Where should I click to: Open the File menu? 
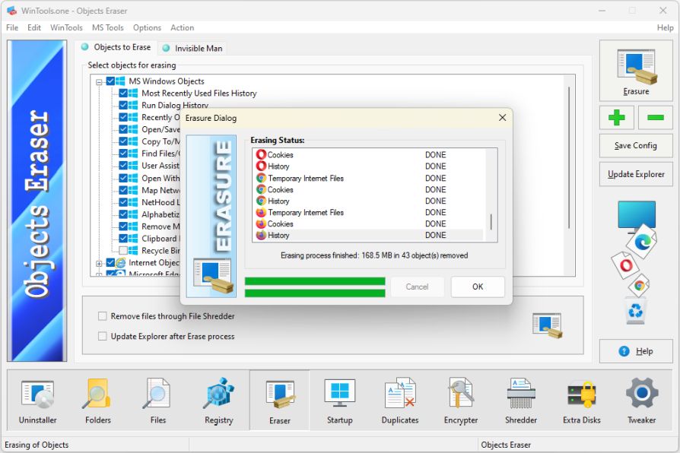tap(12, 28)
